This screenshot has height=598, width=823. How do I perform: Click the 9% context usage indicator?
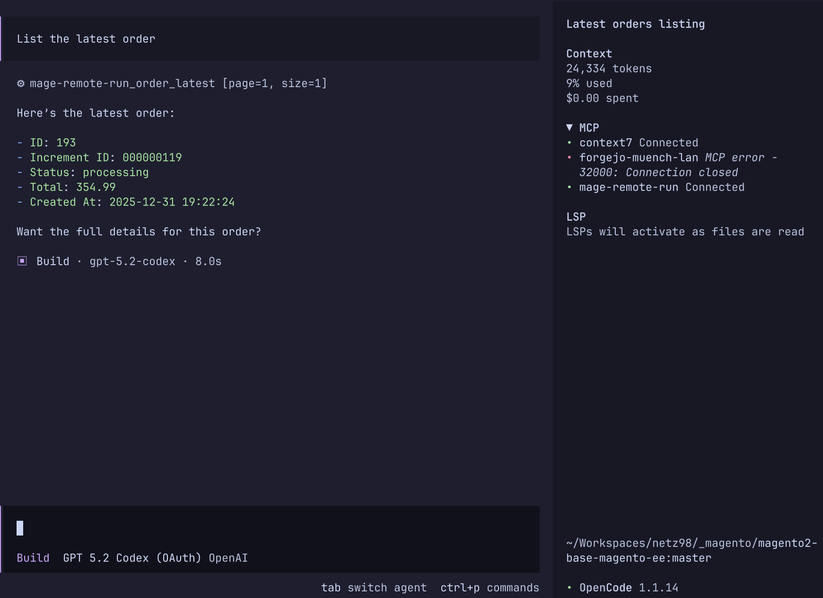[589, 83]
